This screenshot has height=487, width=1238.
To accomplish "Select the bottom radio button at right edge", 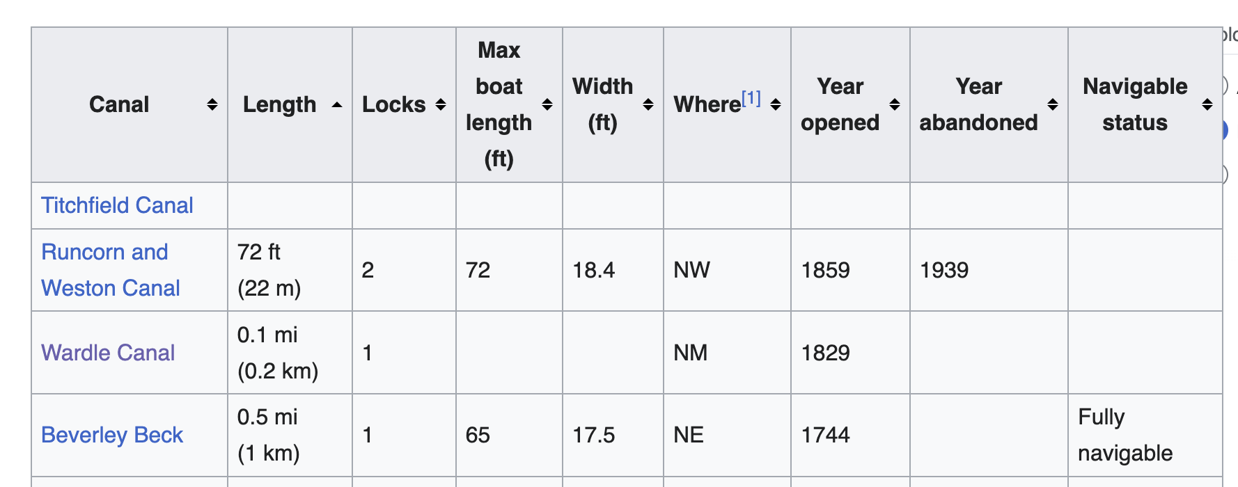I will (1225, 173).
